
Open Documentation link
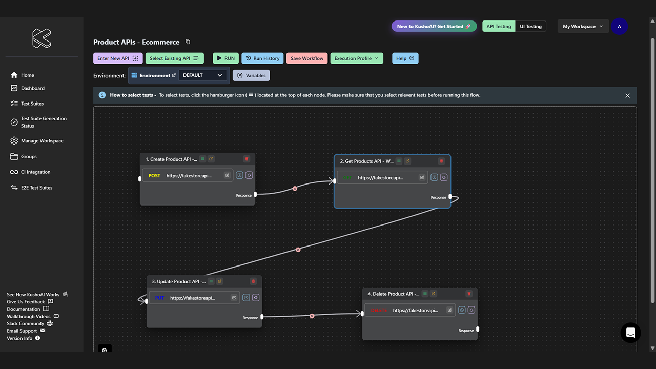[28, 309]
